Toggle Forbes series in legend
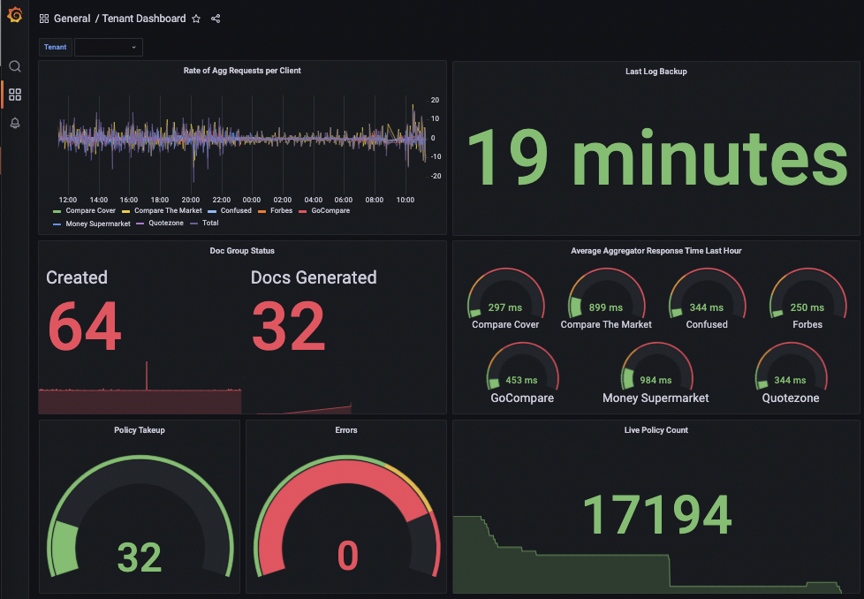Image resolution: width=864 pixels, height=599 pixels. pyautogui.click(x=281, y=210)
